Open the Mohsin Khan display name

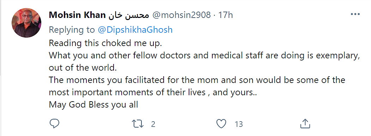(x=77, y=15)
